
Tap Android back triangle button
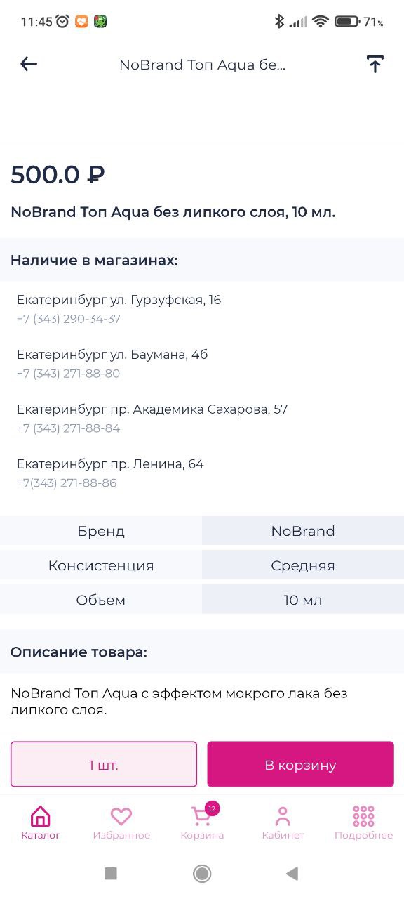[292, 873]
